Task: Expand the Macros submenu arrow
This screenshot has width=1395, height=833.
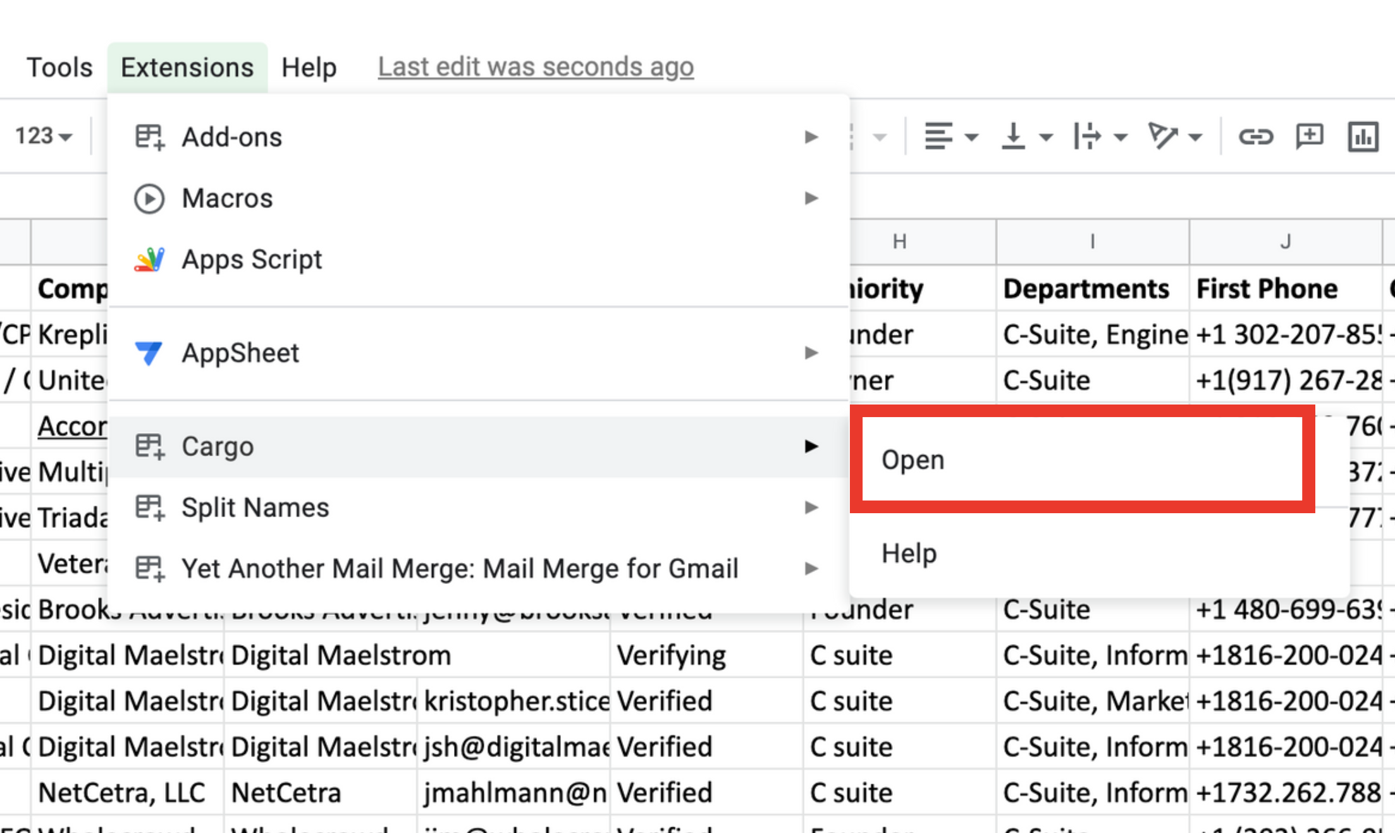Action: [811, 198]
